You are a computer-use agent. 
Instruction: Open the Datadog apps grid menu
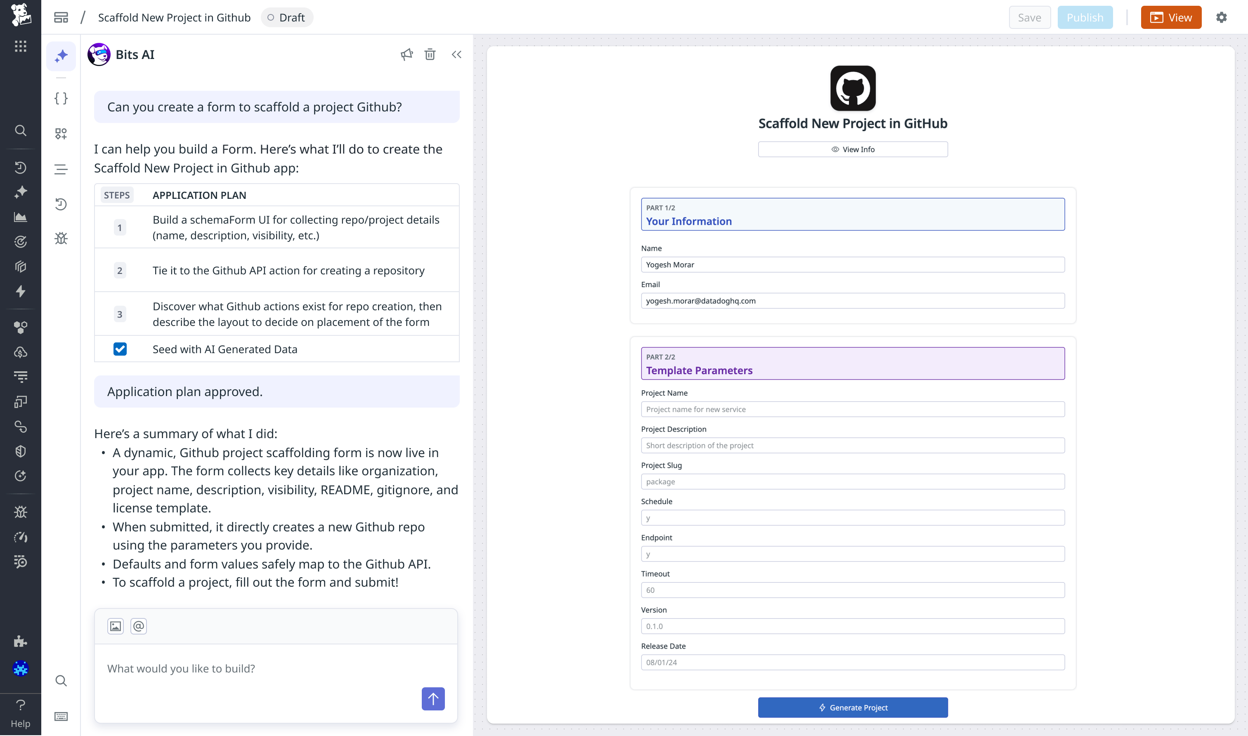pyautogui.click(x=20, y=46)
